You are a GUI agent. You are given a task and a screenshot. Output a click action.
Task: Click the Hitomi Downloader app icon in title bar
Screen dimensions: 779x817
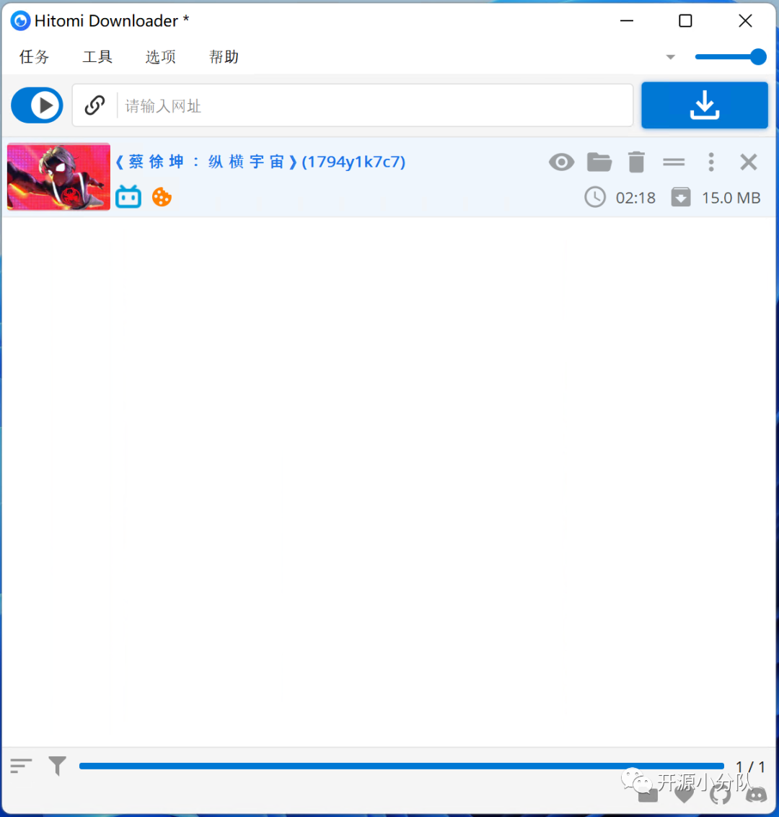(x=20, y=21)
